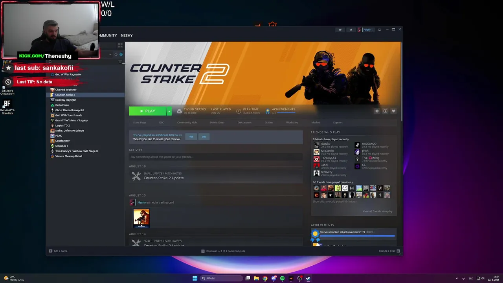Viewport: 503px width, 283px height.
Task: Open the game settings gear icon
Action: tap(377, 111)
